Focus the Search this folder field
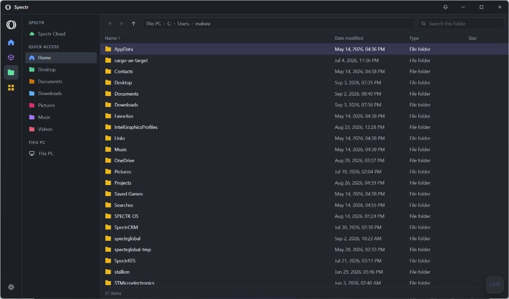Image resolution: width=509 pixels, height=299 pixels. 461,24
